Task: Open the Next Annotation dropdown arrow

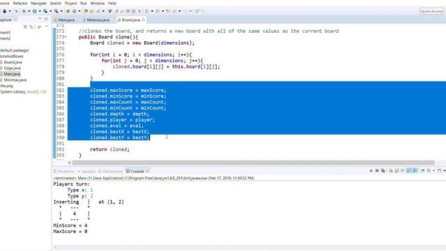Action: point(152,11)
